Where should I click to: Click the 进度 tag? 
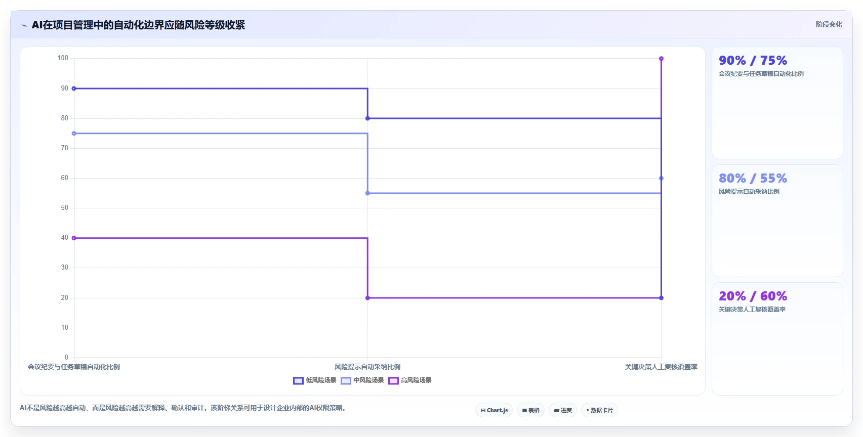coord(563,410)
